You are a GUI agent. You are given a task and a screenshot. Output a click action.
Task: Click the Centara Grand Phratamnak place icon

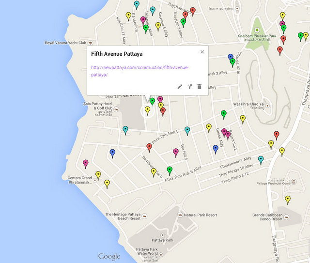point(95,180)
